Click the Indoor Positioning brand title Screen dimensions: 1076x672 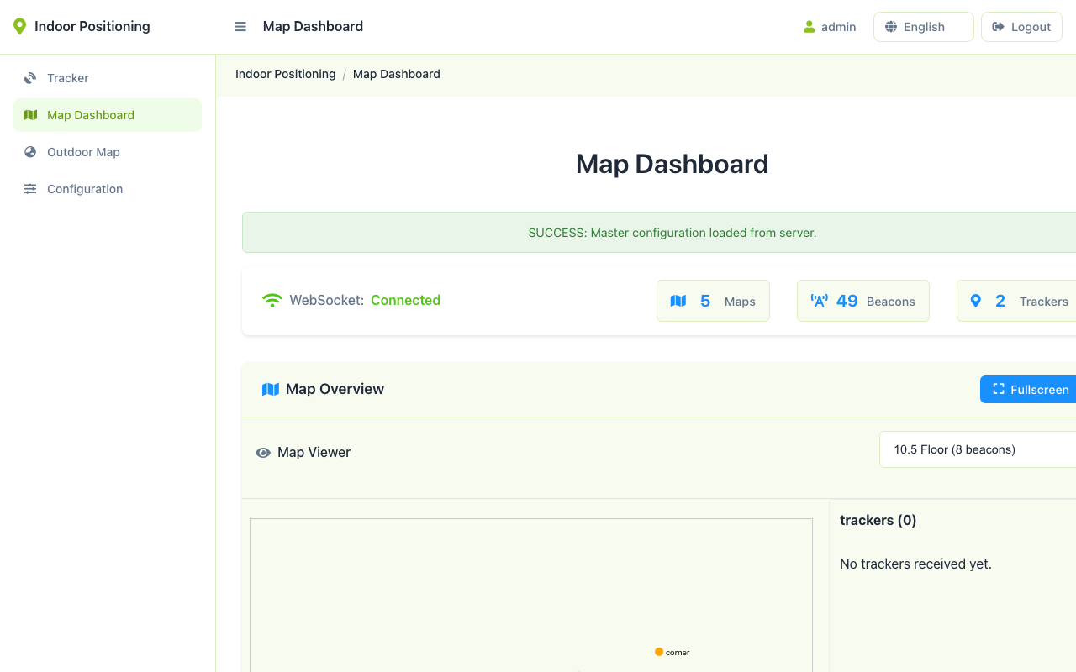coord(92,27)
